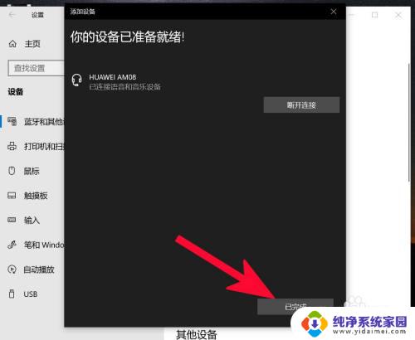
Task: Click the home icon next to 主页
Action: click(12, 44)
